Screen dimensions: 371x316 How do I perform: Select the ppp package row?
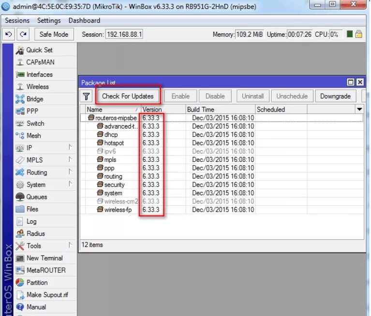pos(222,168)
